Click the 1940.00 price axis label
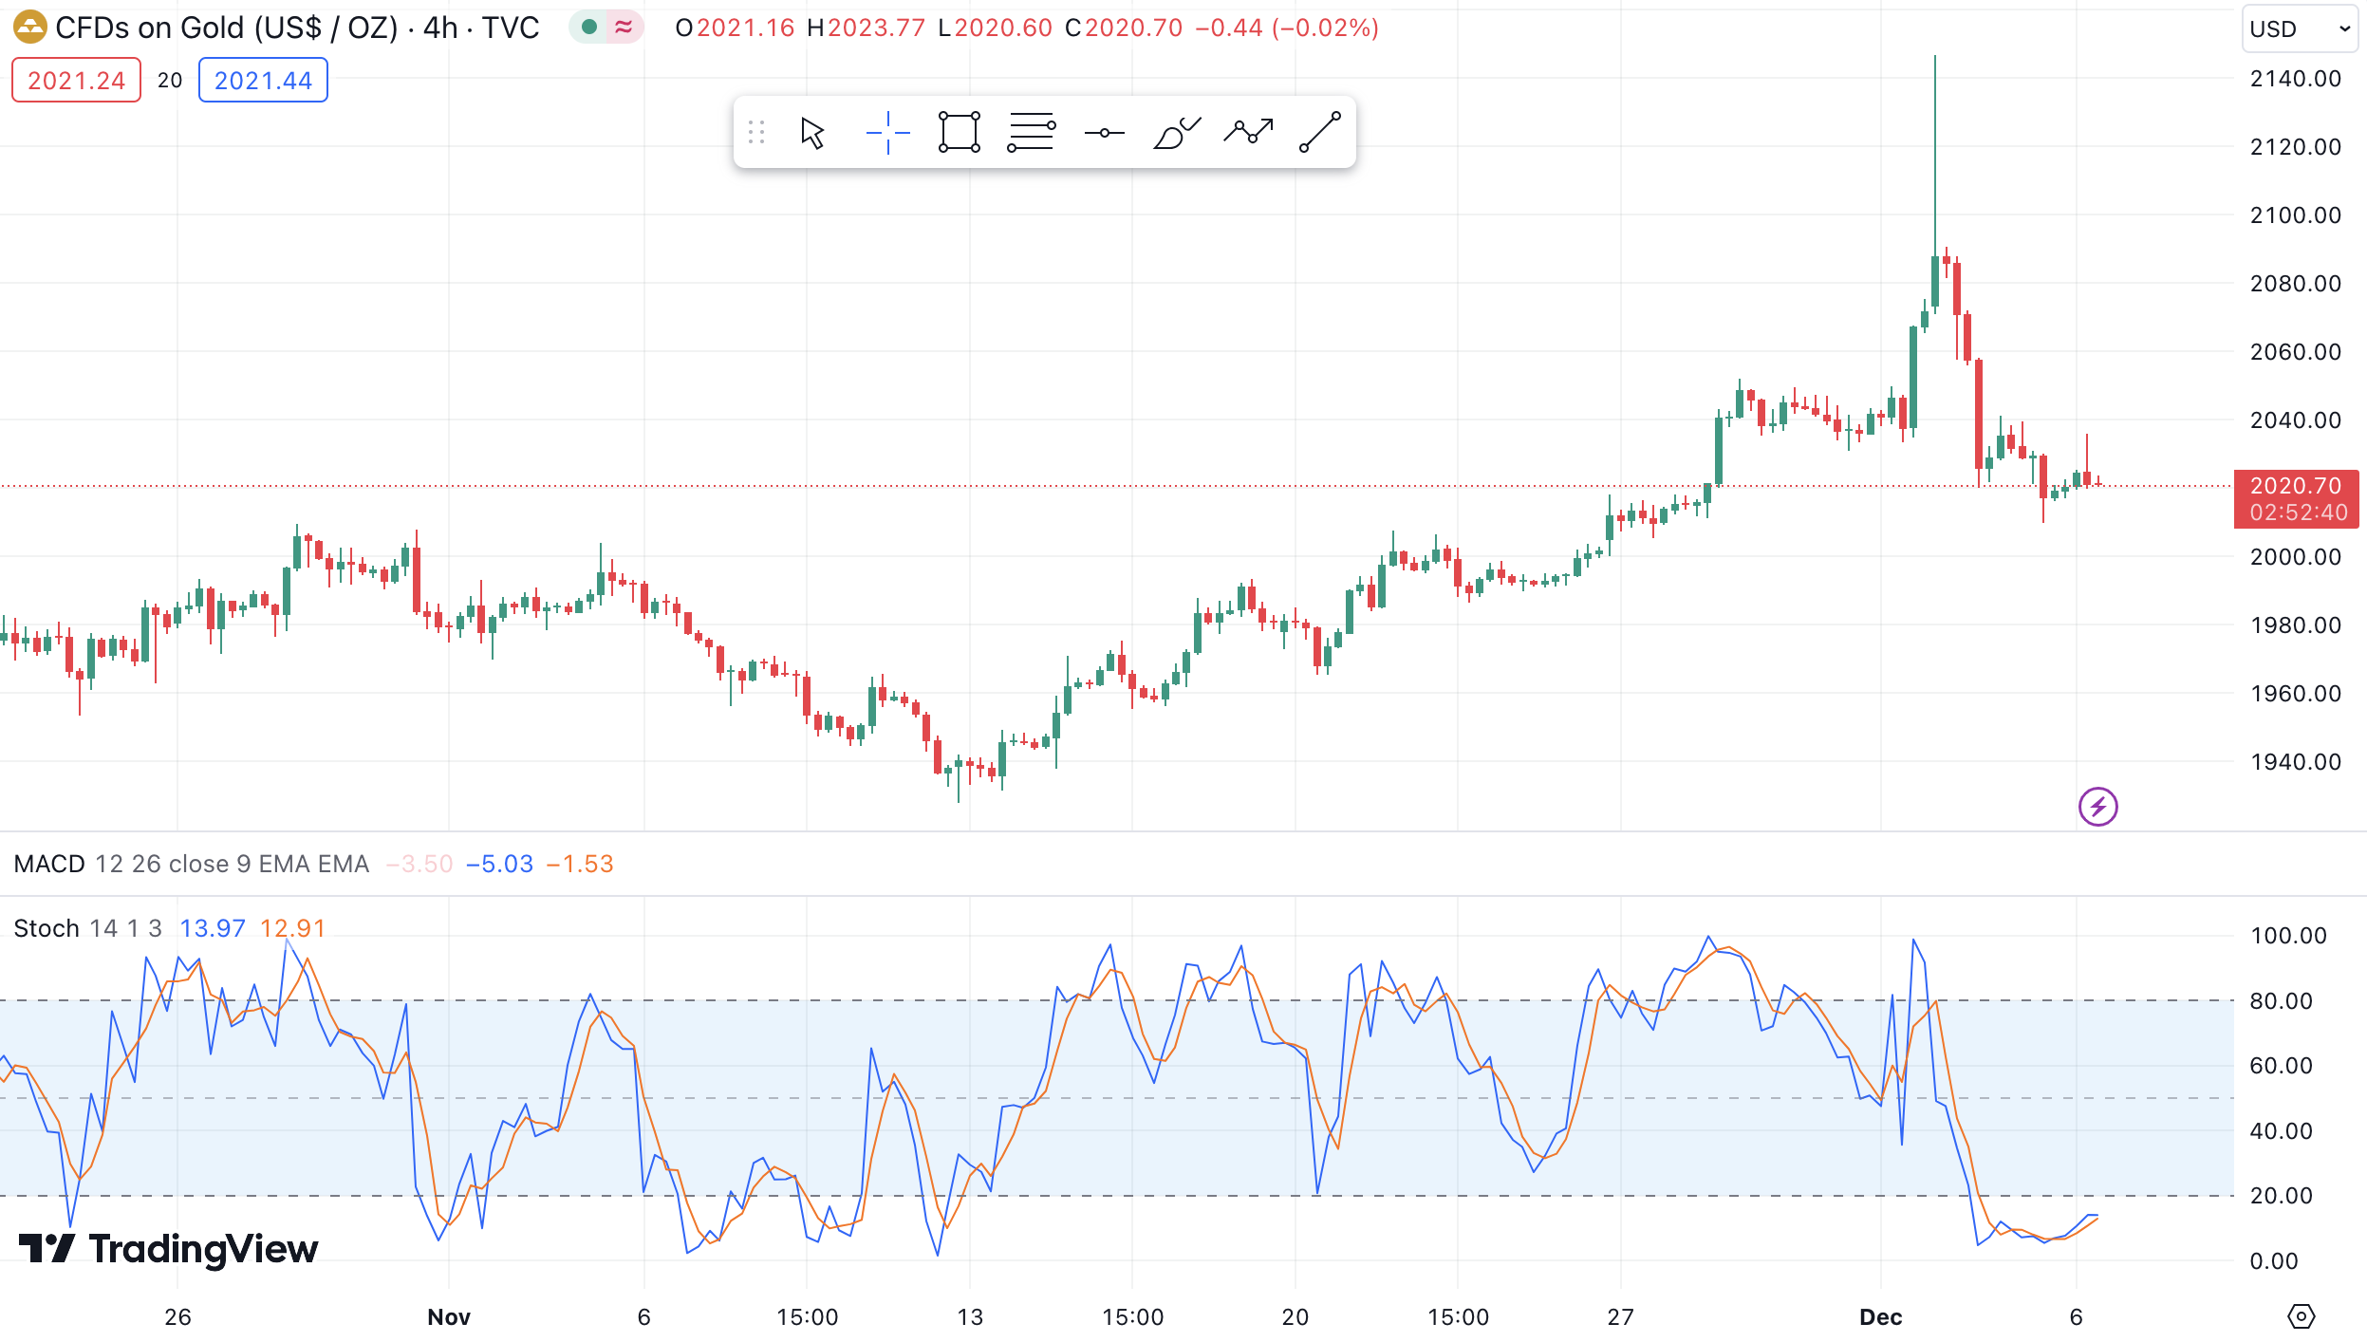This screenshot has height=1342, width=2367. click(2295, 762)
